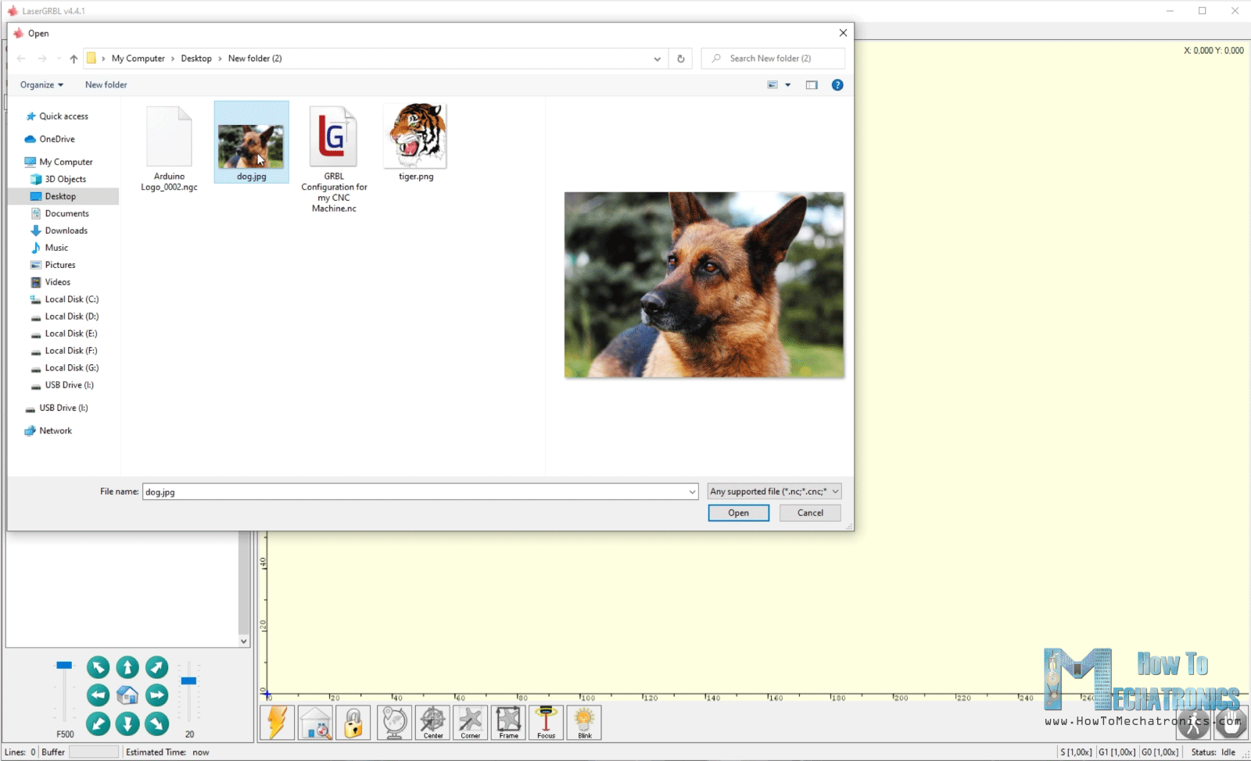Cancel the Open file dialog
Image resolution: width=1251 pixels, height=761 pixels.
click(810, 513)
